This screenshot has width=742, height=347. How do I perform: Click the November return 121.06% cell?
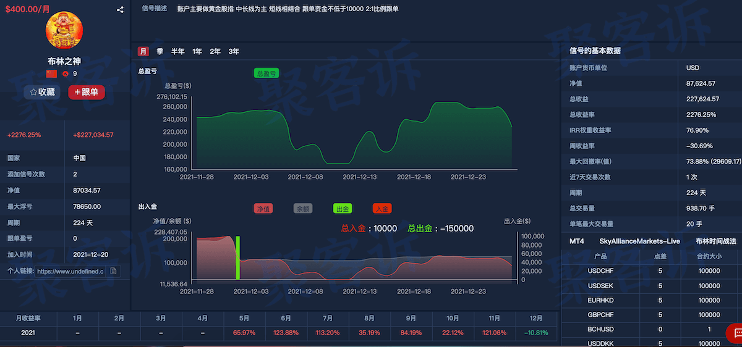pyautogui.click(x=495, y=333)
